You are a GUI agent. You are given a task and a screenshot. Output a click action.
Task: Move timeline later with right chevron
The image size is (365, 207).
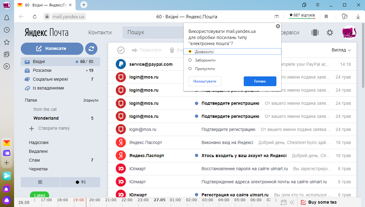click(x=276, y=200)
